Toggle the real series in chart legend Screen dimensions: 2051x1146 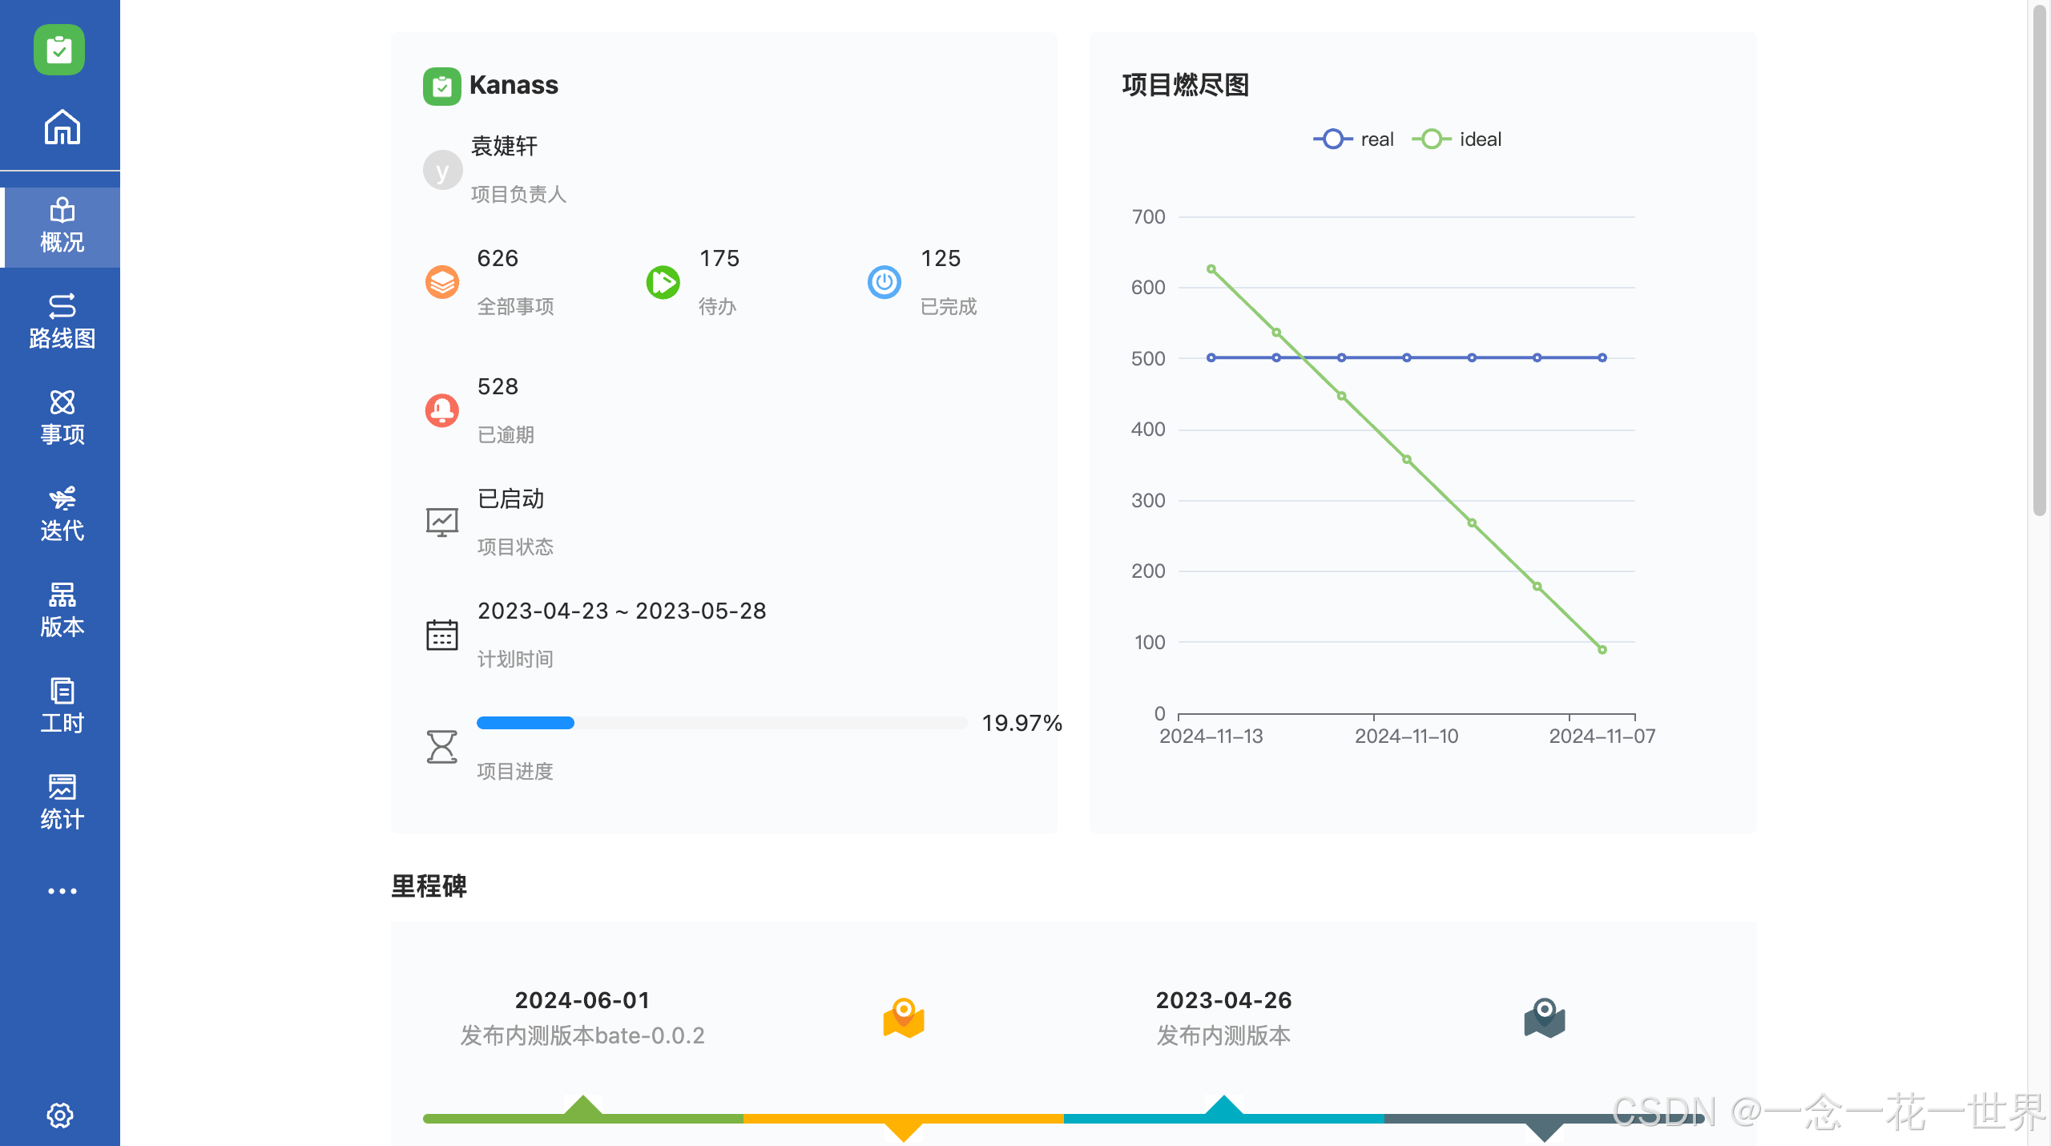(1354, 139)
